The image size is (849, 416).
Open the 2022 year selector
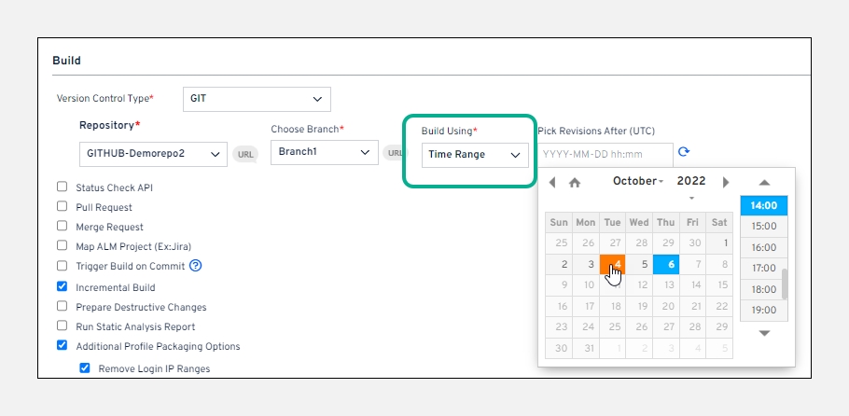pos(691,181)
